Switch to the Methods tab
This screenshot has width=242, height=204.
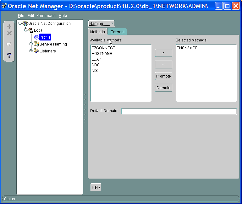click(97, 32)
